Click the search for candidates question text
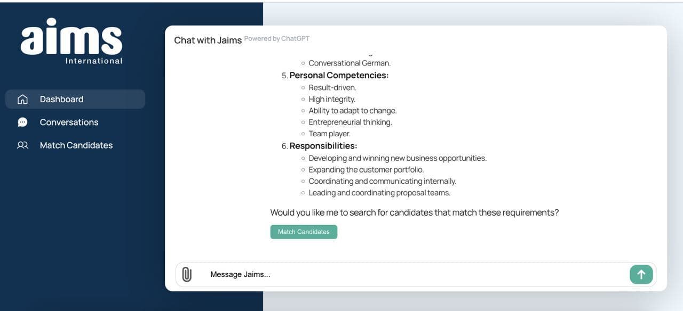The width and height of the screenshot is (683, 311). (414, 212)
